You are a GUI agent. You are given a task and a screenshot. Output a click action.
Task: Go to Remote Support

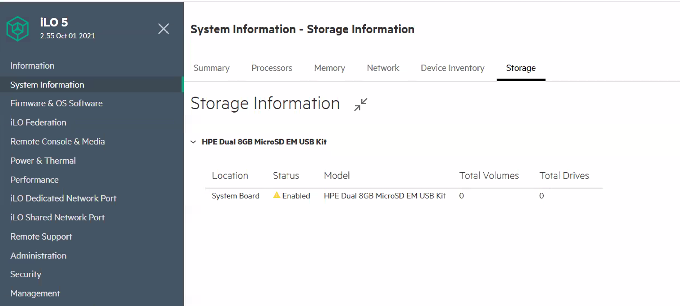(x=41, y=236)
